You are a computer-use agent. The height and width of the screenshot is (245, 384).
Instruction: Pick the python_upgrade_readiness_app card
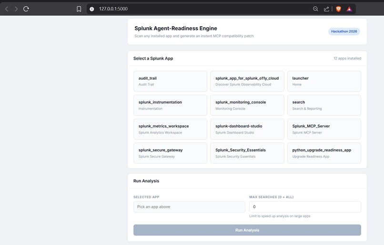point(324,153)
